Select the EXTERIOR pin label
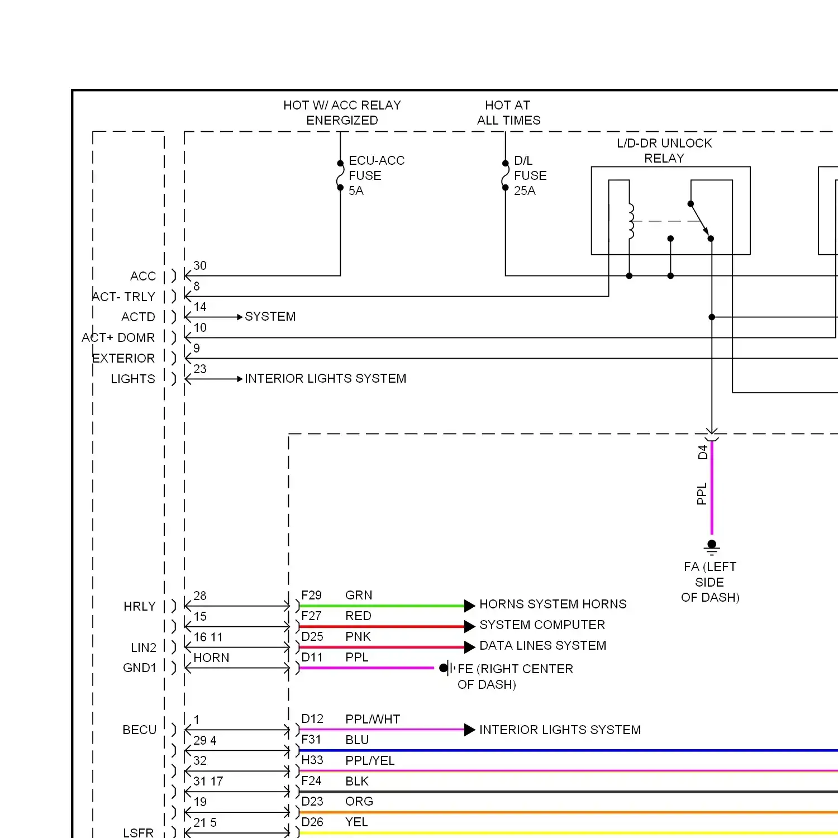838x838 pixels. tap(123, 358)
